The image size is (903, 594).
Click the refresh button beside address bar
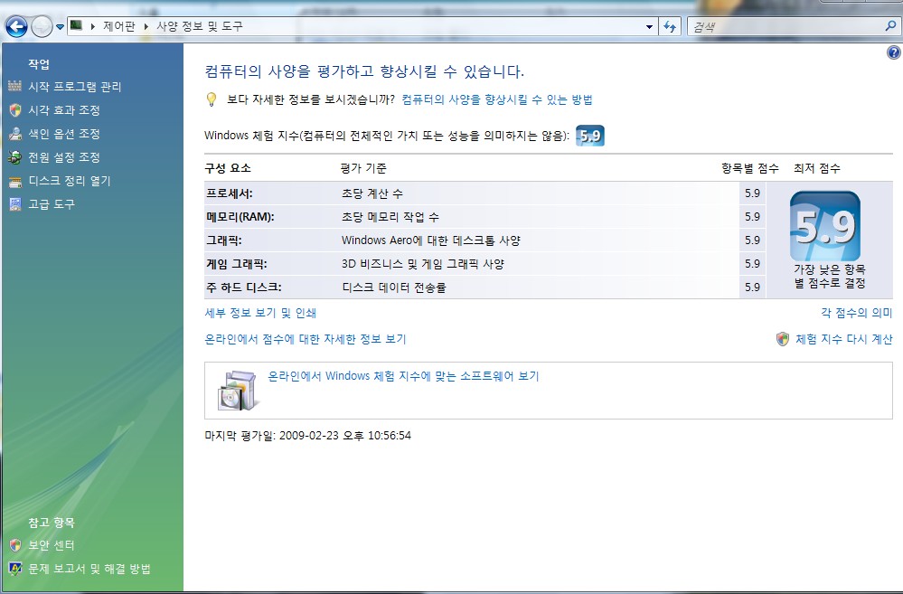(670, 26)
